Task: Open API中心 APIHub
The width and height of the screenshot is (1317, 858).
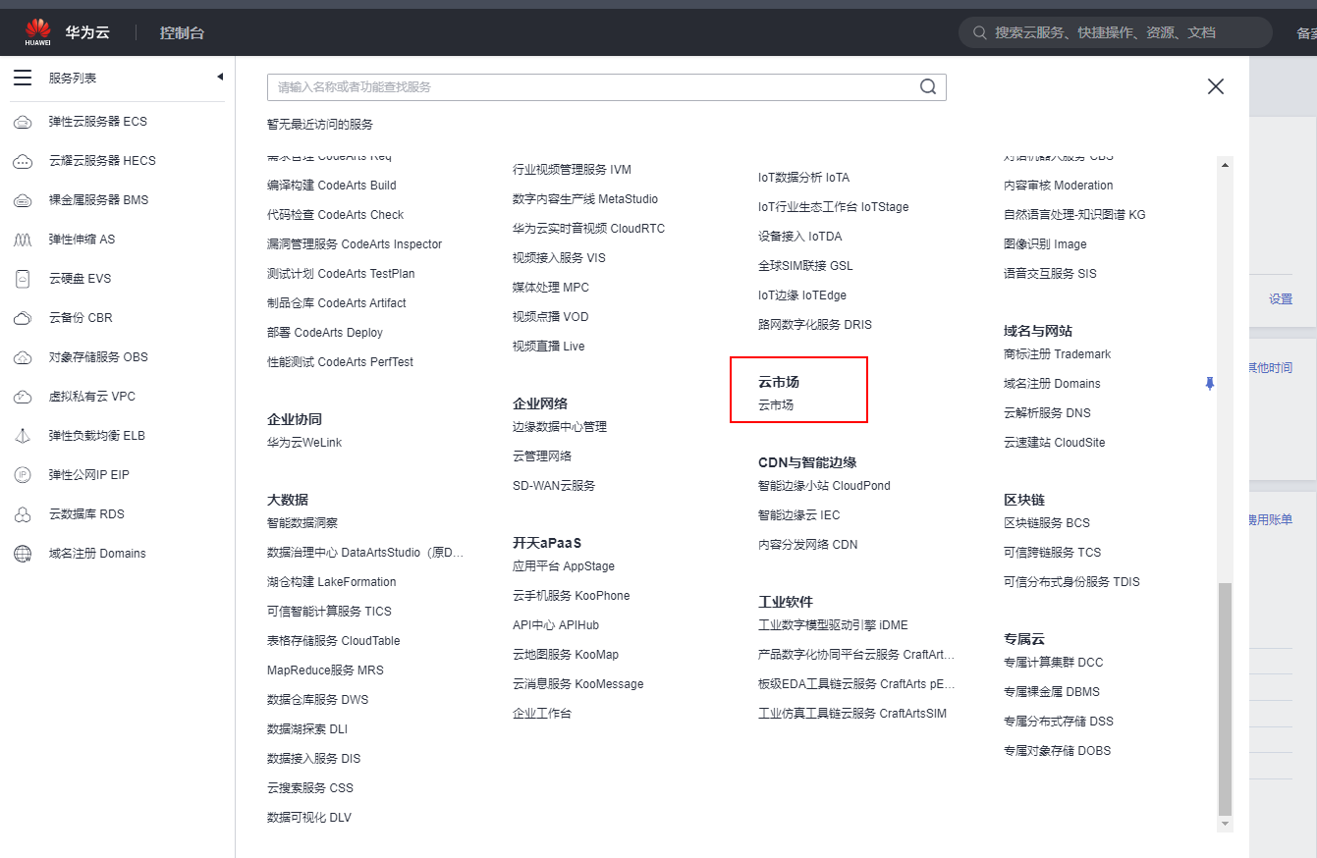Action: coord(556,625)
